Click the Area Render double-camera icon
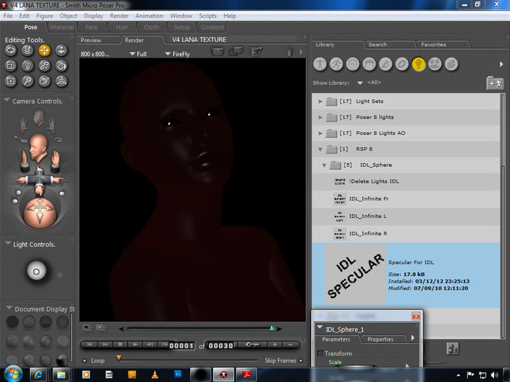The width and height of the screenshot is (510, 382). coord(236,51)
